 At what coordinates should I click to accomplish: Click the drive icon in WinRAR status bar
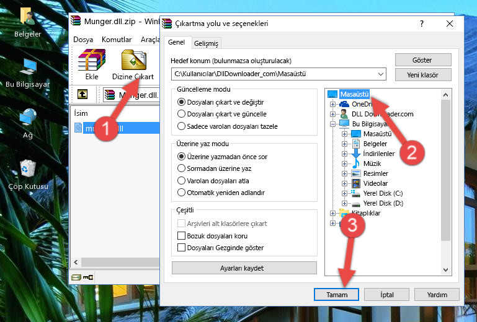(76, 277)
